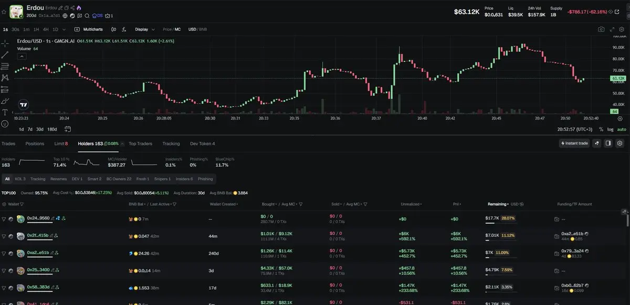Toggle log scale on chart

click(610, 129)
